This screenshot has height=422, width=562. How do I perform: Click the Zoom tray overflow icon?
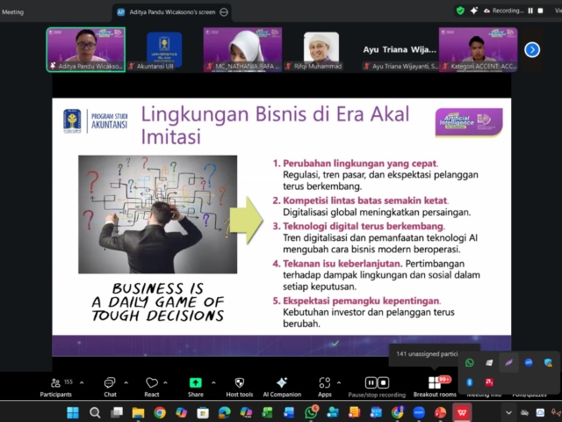coord(529,363)
